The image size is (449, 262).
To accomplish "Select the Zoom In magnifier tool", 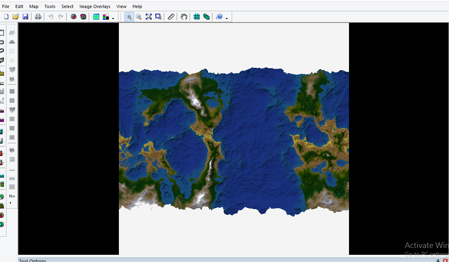I will [129, 17].
